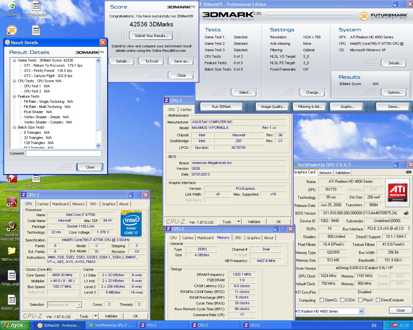Open the Tools dropdown arrow in CPU-Z Mainboard window
Image resolution: width=413 pixels, height=330 pixels.
click(238, 222)
